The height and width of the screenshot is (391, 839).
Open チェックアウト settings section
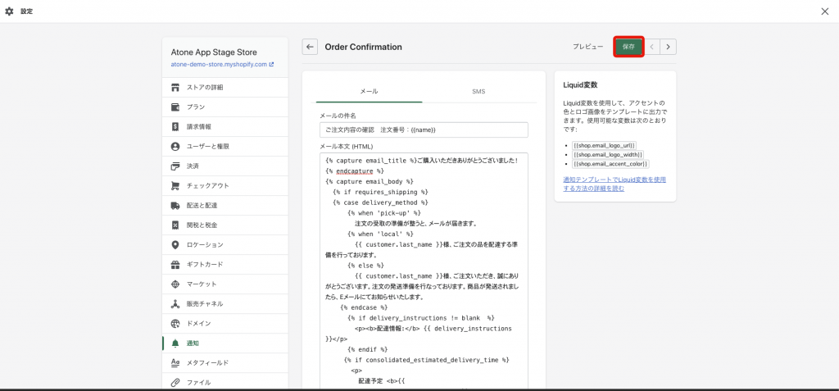pos(225,186)
